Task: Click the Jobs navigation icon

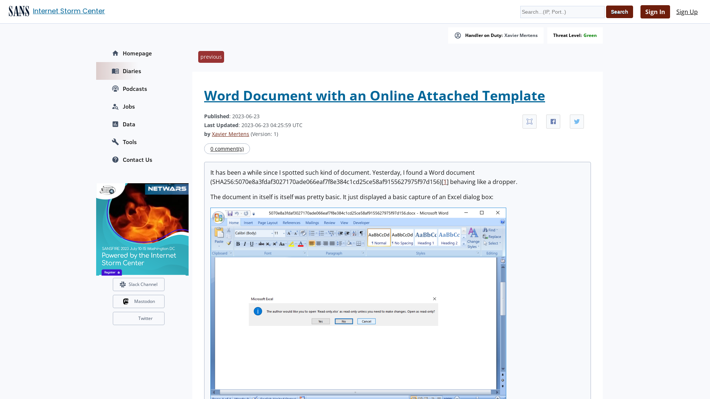Action: click(x=115, y=106)
